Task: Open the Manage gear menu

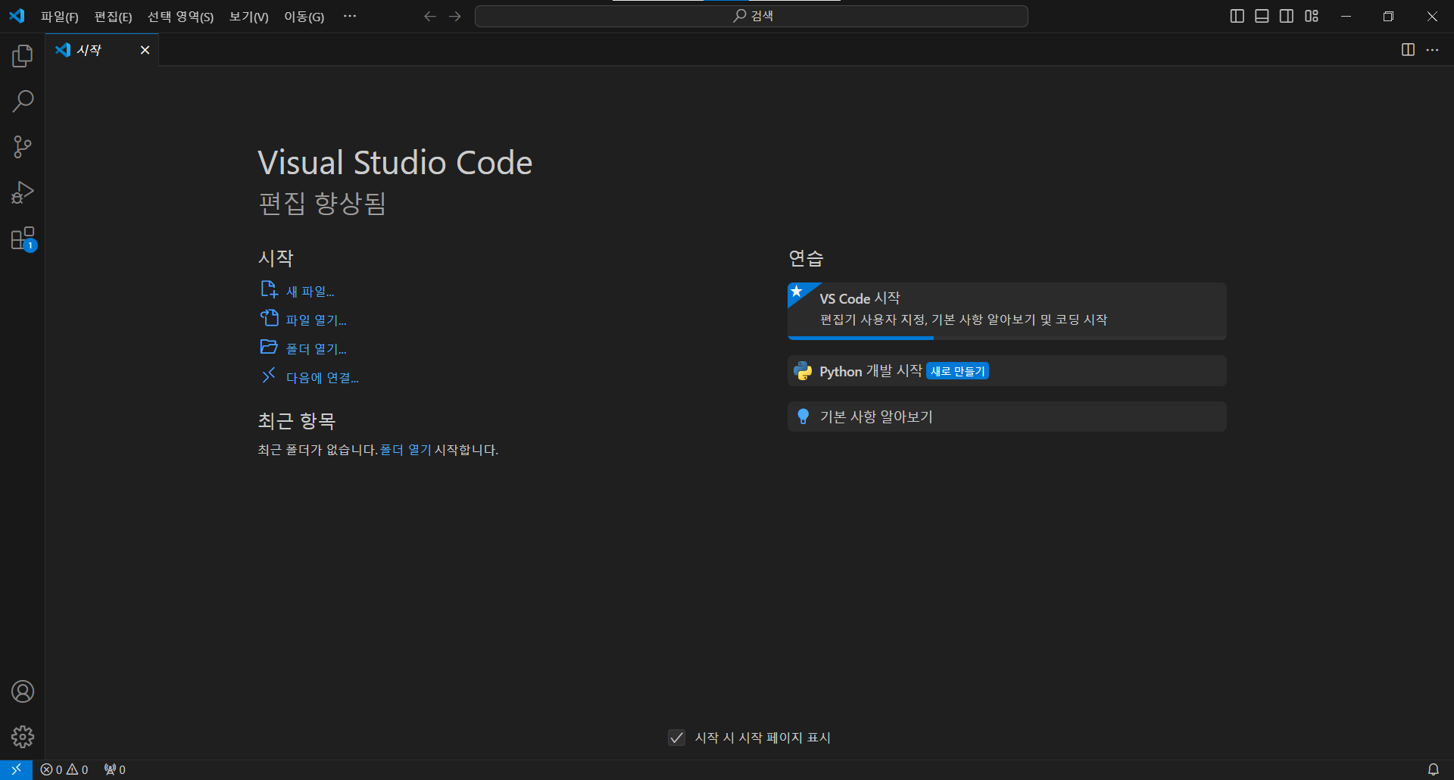Action: 23,737
